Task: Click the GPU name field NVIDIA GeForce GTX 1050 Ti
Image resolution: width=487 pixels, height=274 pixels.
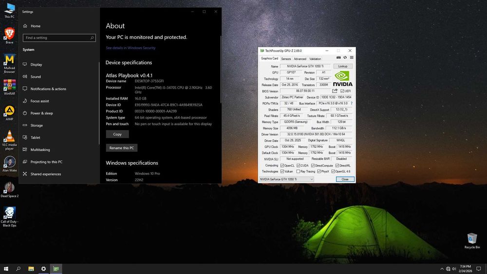Action: pyautogui.click(x=305, y=66)
